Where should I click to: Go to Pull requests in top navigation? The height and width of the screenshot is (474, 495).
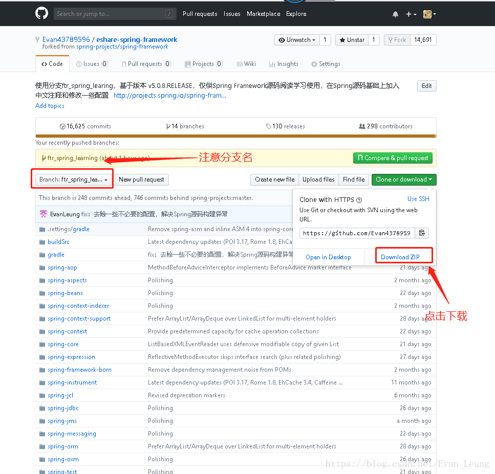tap(200, 14)
